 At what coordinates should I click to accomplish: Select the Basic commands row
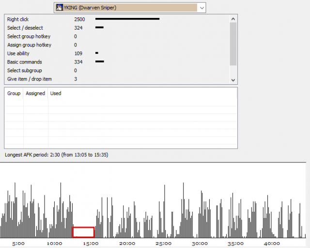(117, 62)
